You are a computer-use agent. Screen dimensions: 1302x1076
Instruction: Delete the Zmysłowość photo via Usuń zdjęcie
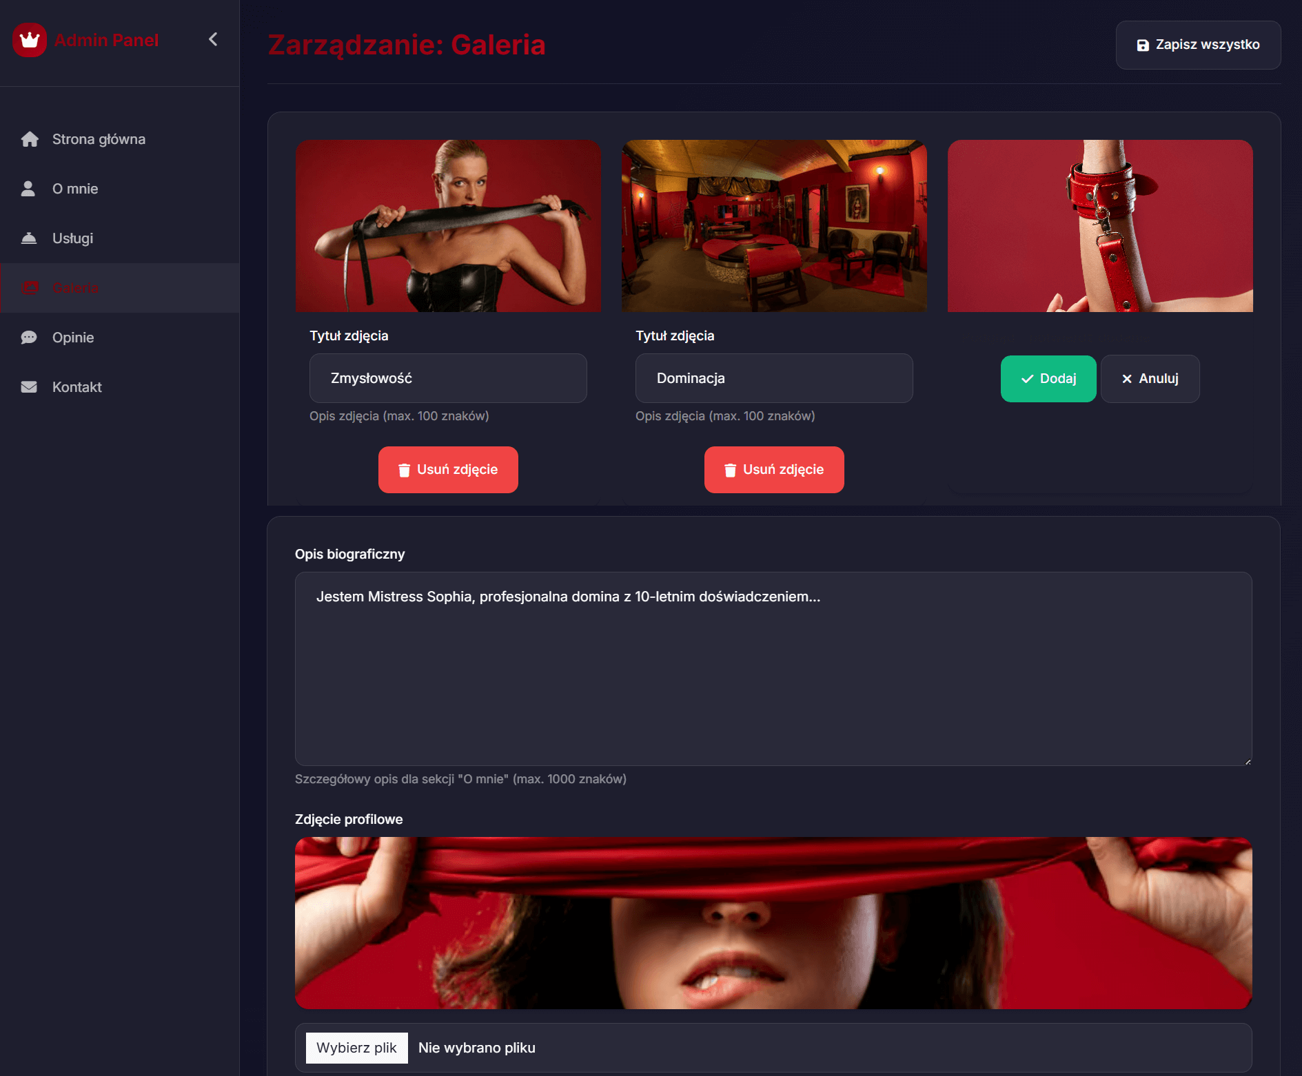click(x=448, y=470)
